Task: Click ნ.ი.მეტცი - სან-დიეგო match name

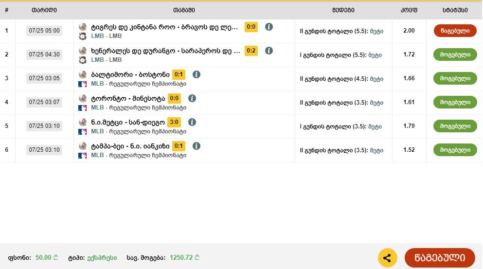Action: click(x=128, y=122)
